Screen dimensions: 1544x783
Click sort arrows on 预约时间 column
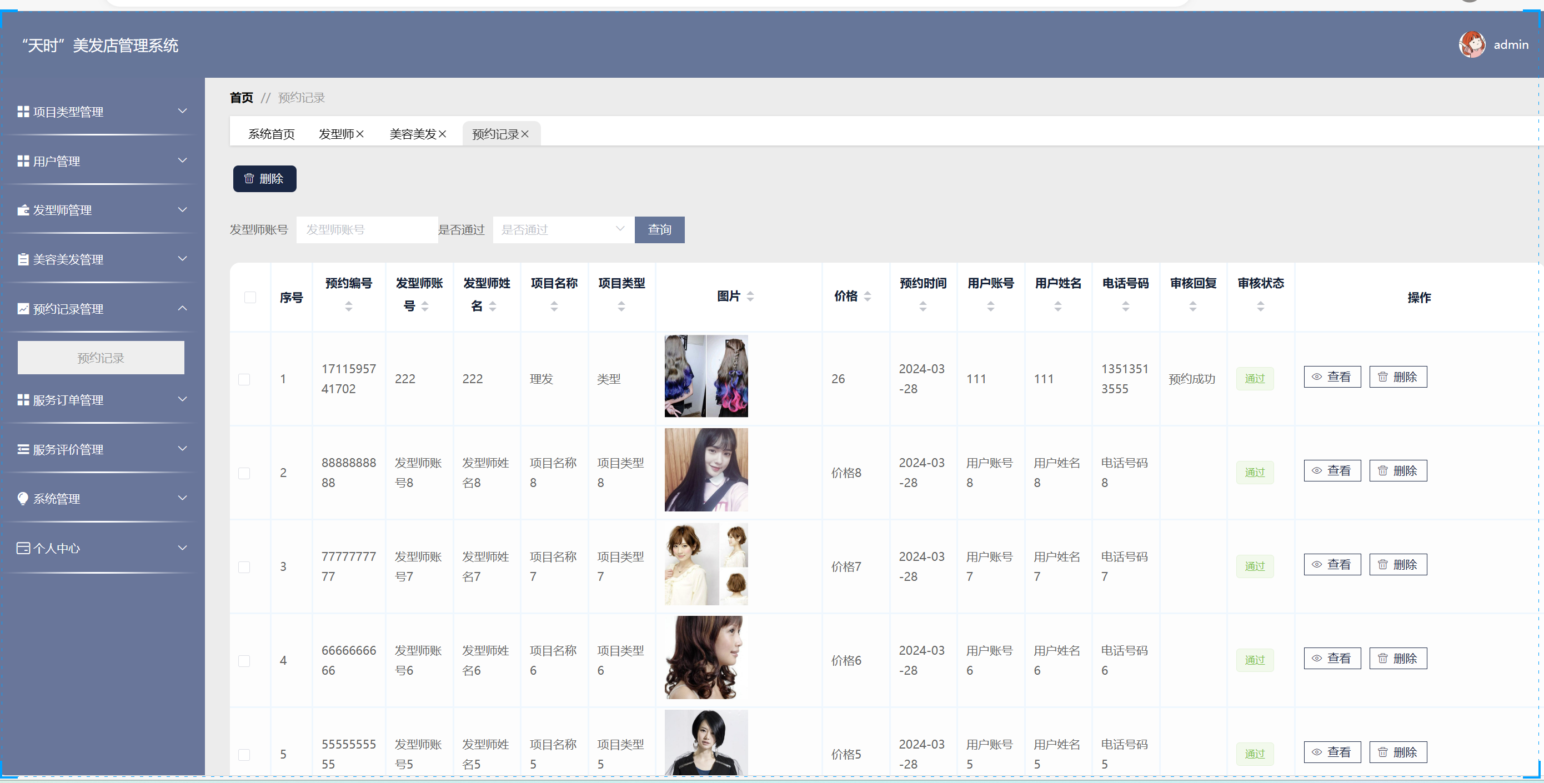tap(923, 306)
